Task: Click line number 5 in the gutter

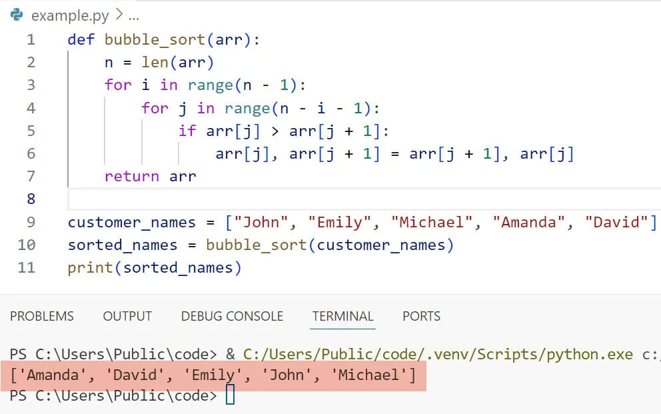Action: coord(31,131)
